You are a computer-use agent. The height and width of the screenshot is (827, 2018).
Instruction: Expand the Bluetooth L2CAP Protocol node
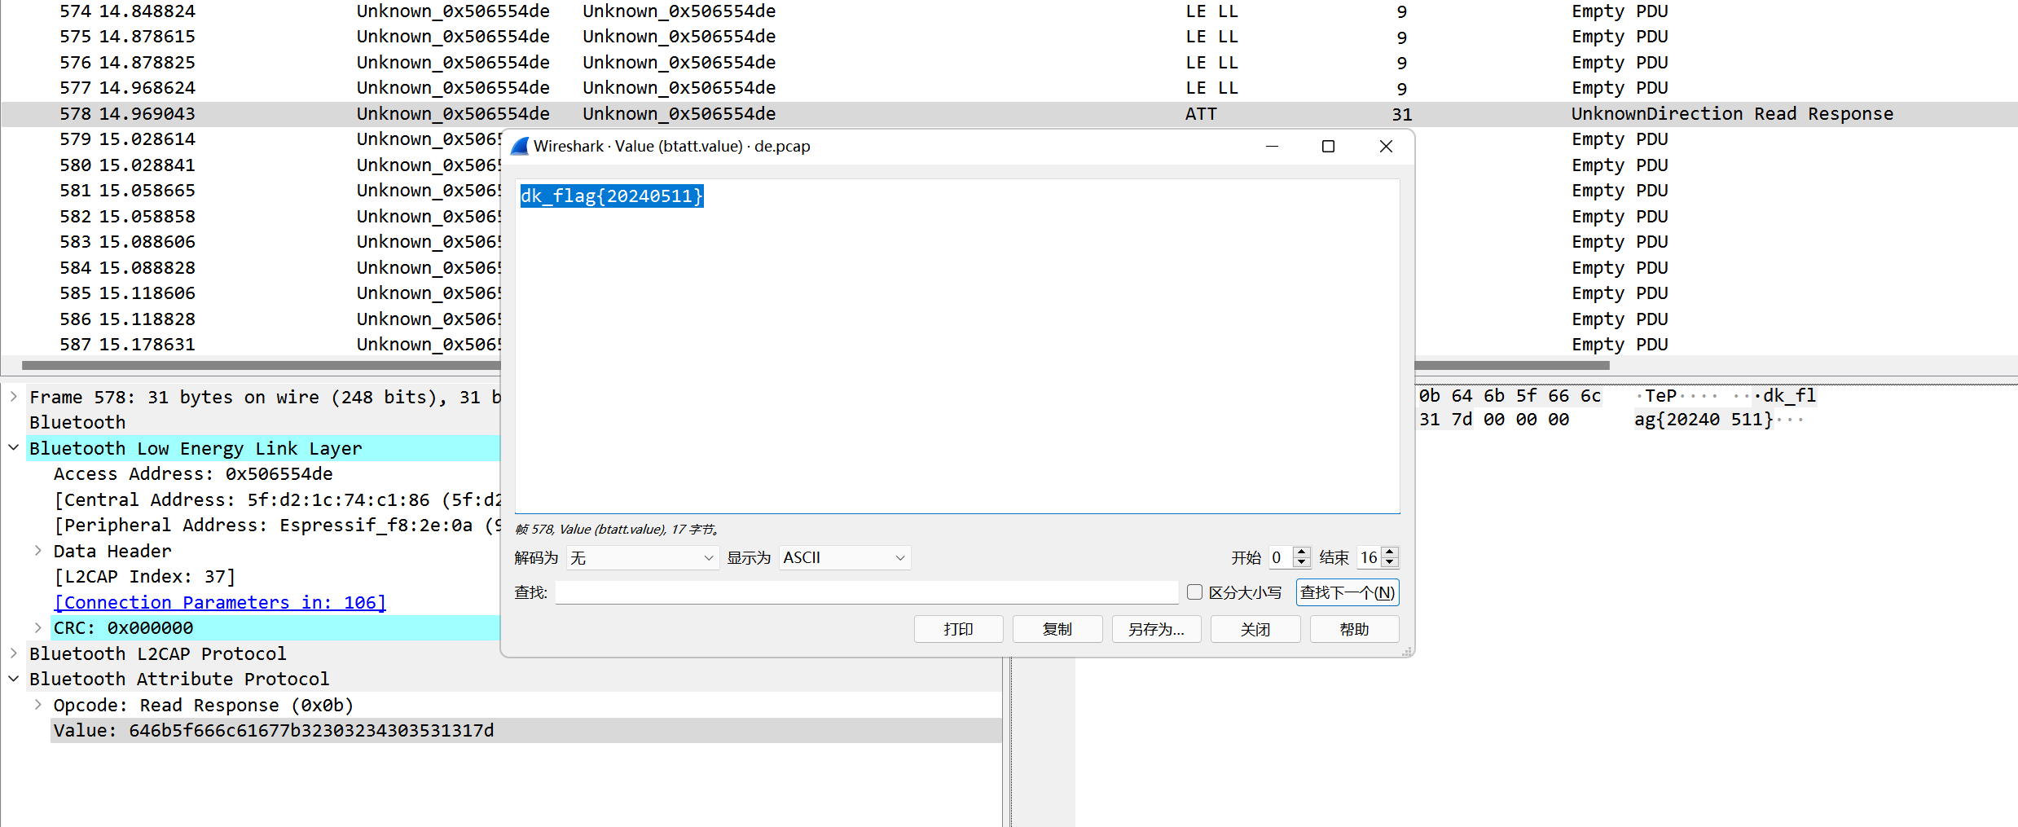tap(14, 653)
